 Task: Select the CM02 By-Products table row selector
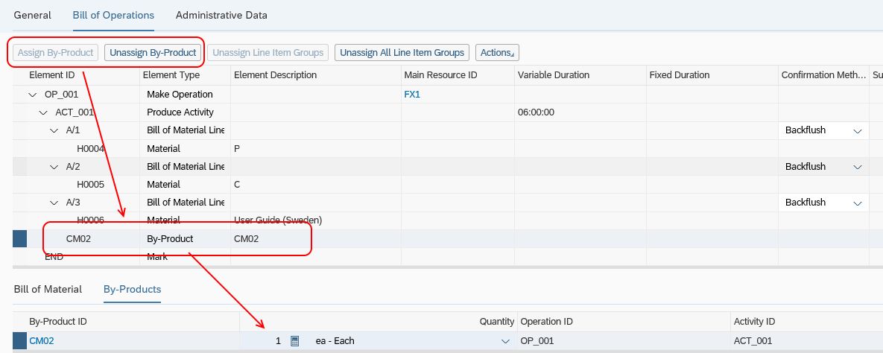pyautogui.click(x=19, y=340)
